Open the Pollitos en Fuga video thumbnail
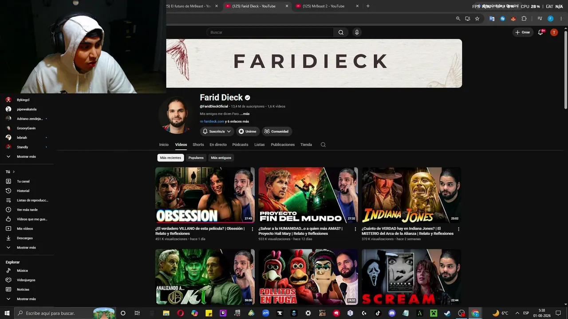This screenshot has width=568, height=319. click(308, 277)
